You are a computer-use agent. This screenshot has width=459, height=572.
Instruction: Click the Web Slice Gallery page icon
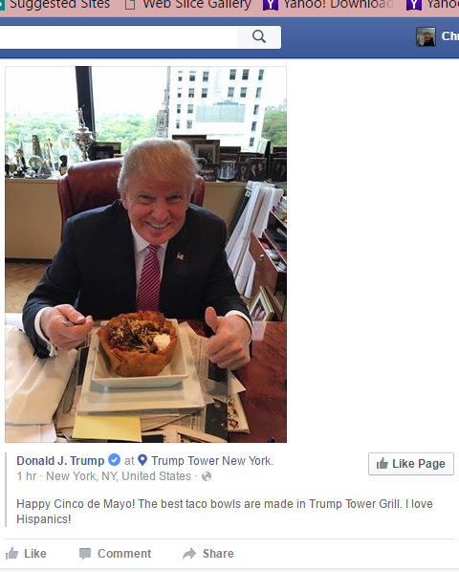pyautogui.click(x=130, y=5)
